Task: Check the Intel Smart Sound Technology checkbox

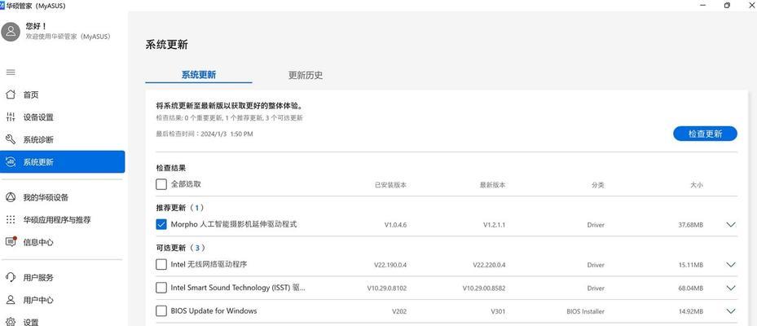Action: [x=161, y=288]
